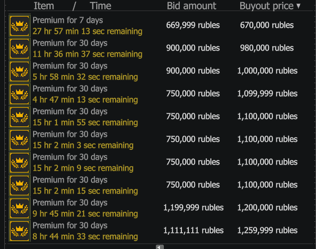Sort listings by Bid amount column

[192, 6]
